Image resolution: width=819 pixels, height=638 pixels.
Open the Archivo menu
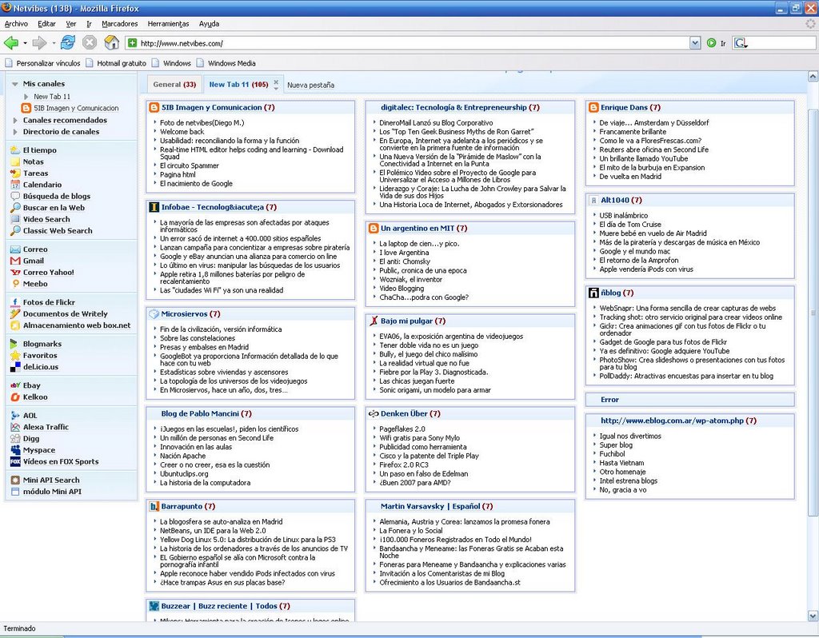point(16,24)
